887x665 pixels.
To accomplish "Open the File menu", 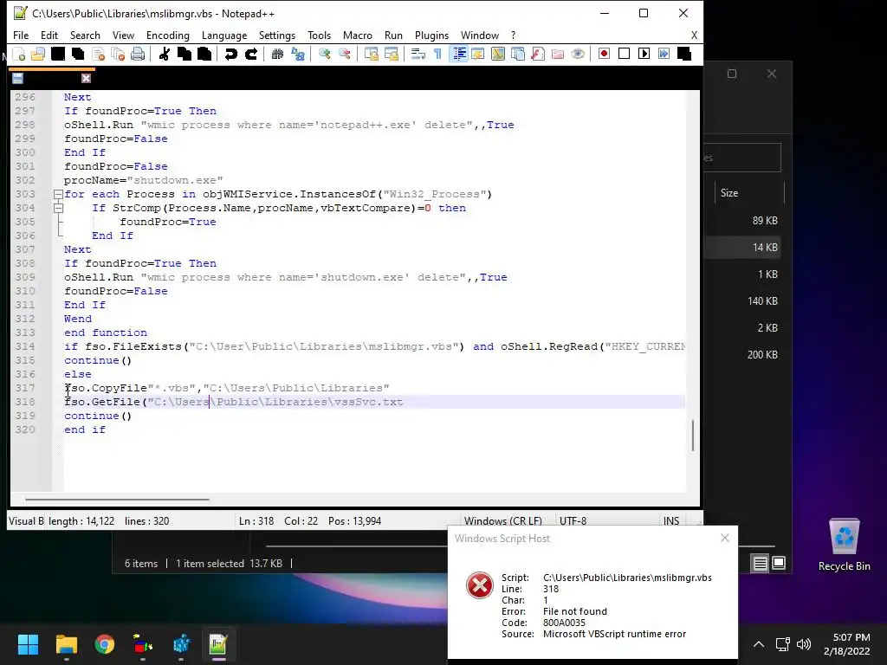I will (x=21, y=35).
